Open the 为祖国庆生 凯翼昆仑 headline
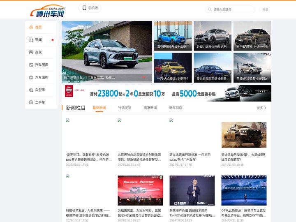 140,213
